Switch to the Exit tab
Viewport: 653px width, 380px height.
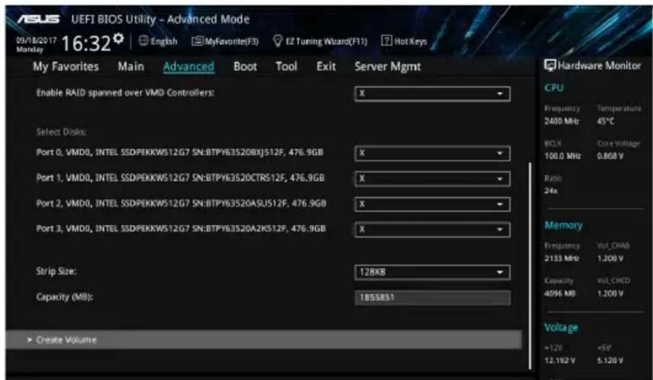326,67
